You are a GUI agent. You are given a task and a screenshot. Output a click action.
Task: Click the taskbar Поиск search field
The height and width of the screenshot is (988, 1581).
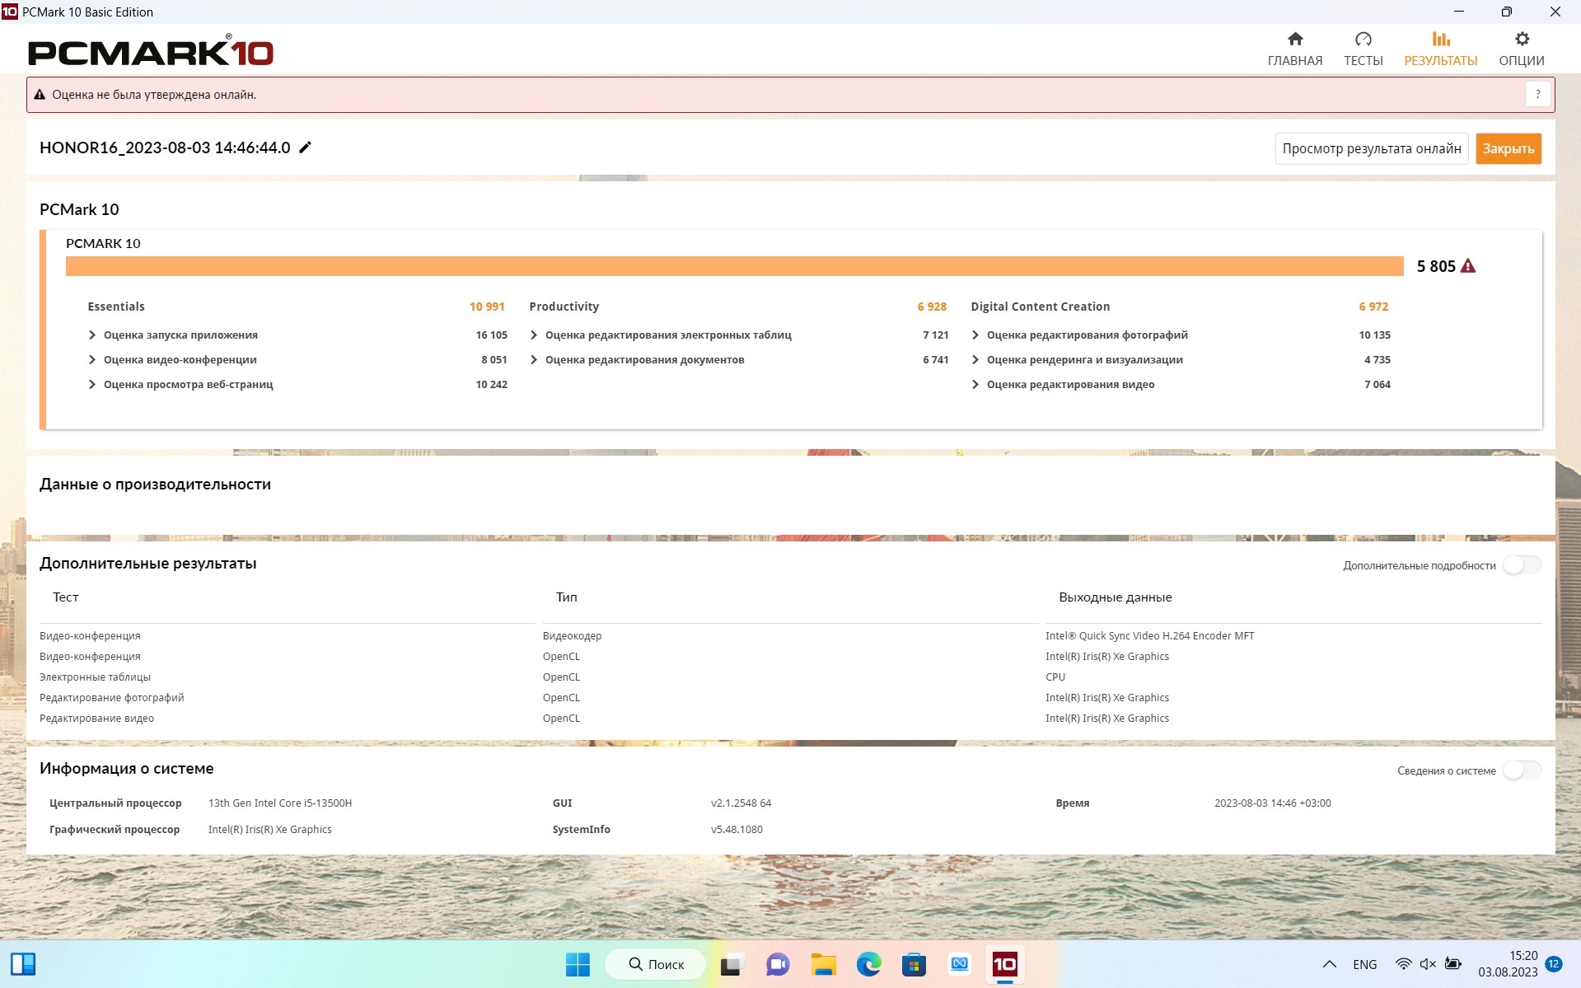click(657, 964)
